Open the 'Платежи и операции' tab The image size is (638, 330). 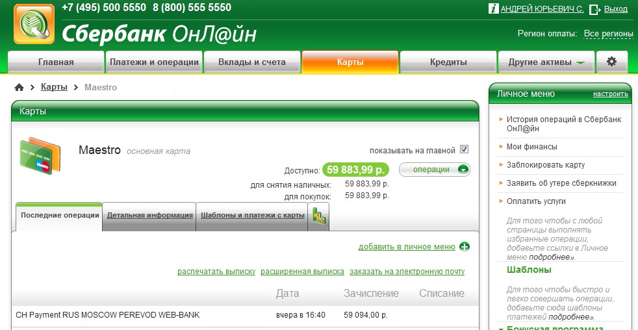(154, 62)
